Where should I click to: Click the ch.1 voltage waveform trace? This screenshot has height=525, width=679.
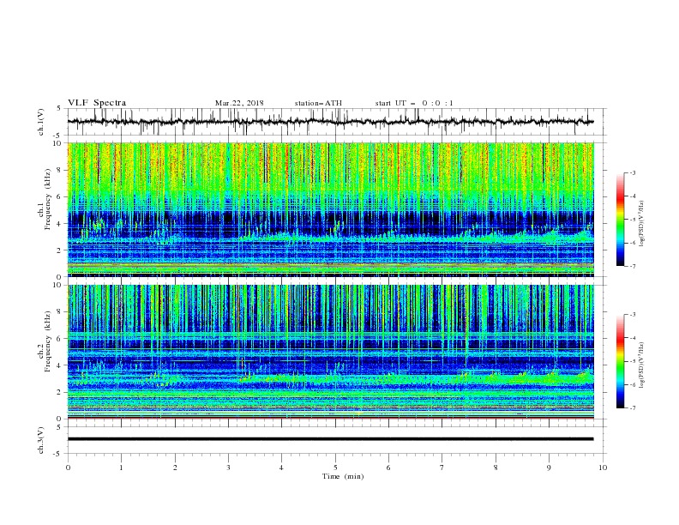330,122
